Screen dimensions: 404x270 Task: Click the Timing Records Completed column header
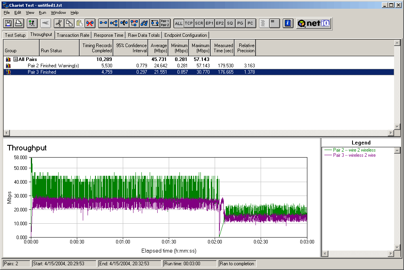pos(97,48)
